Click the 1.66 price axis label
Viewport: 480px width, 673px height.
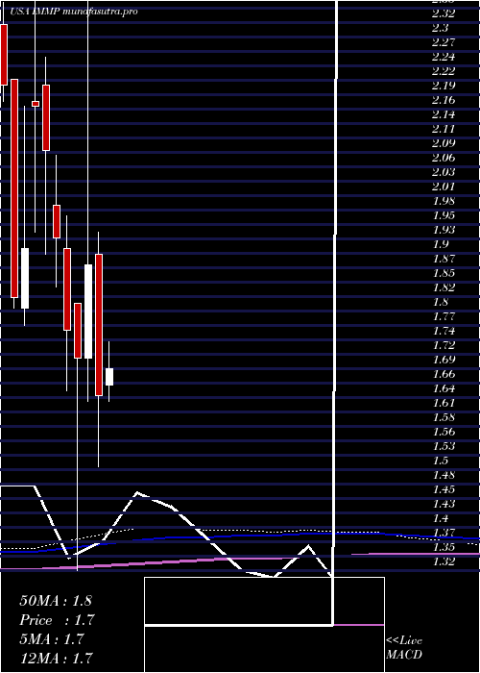444,374
